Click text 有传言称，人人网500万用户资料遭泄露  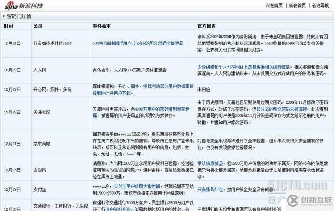coord(130,70)
